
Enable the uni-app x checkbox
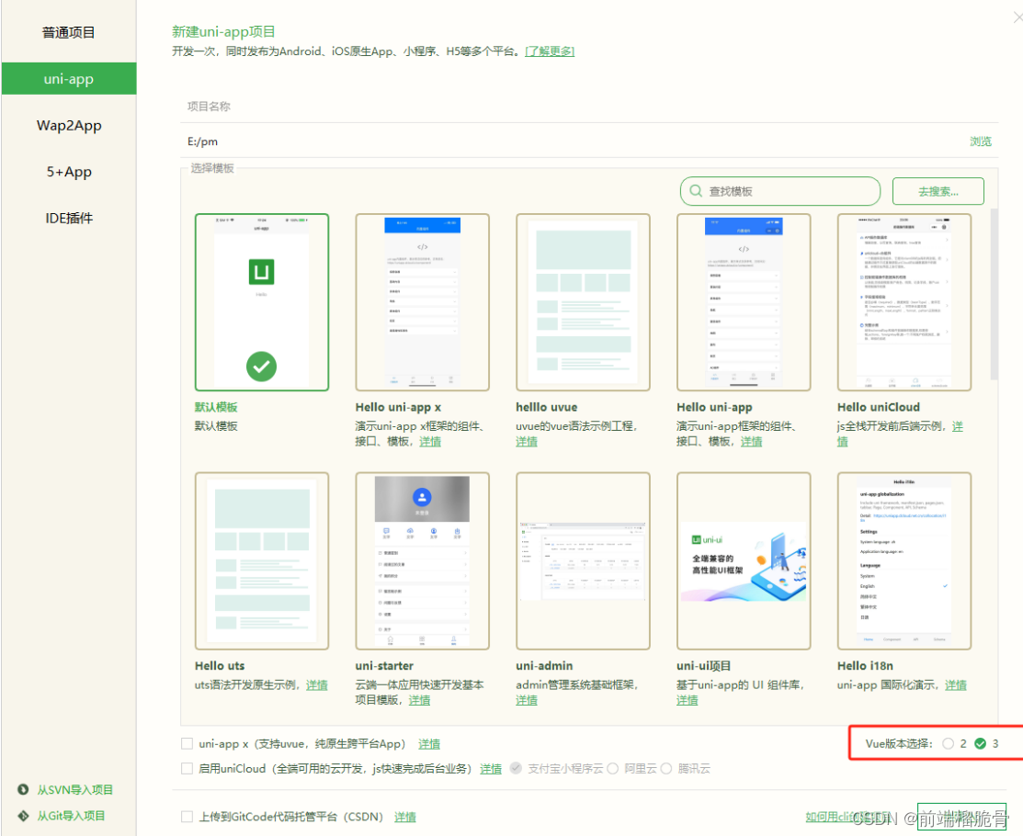[x=187, y=743]
